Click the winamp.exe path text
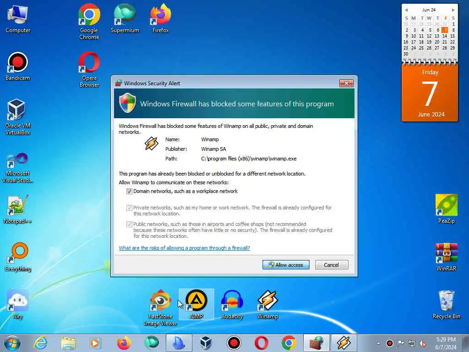The height and width of the screenshot is (352, 469). pos(249,159)
